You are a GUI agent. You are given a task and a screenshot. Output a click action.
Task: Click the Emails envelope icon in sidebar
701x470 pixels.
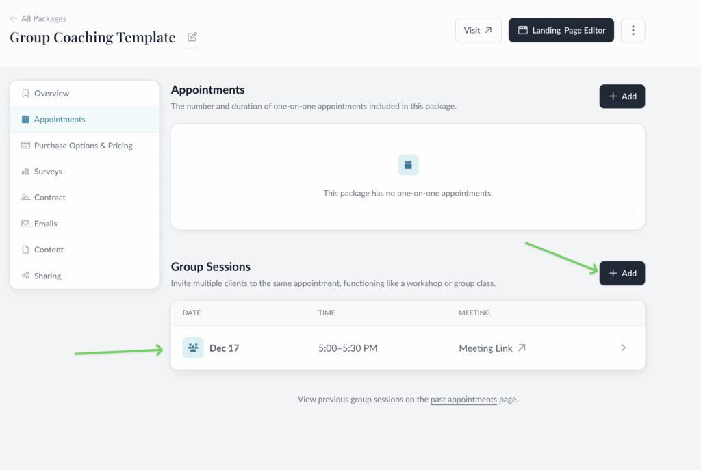click(25, 224)
